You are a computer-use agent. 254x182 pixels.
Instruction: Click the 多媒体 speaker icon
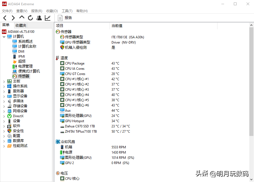[9, 101]
